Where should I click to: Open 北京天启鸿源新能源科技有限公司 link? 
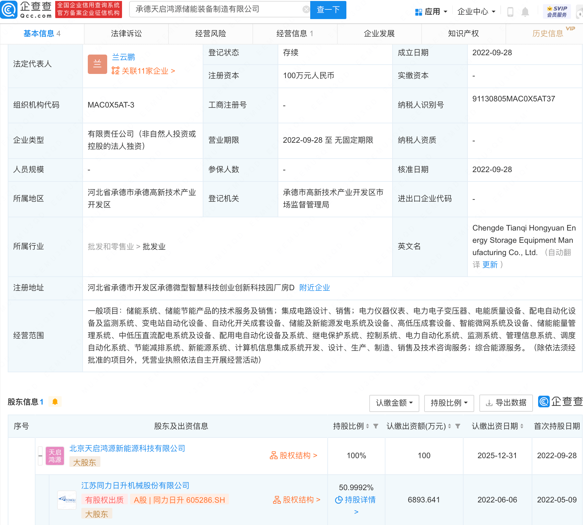pos(127,448)
